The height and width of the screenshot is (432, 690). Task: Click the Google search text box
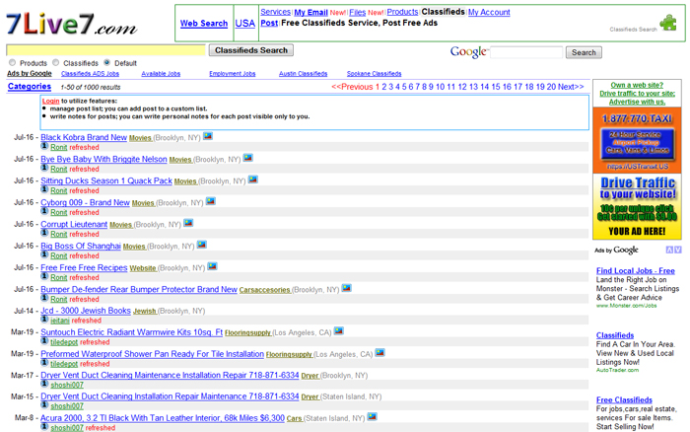click(526, 52)
